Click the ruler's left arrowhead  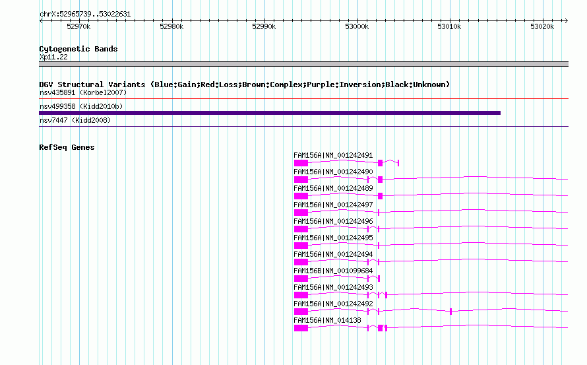pyautogui.click(x=41, y=20)
